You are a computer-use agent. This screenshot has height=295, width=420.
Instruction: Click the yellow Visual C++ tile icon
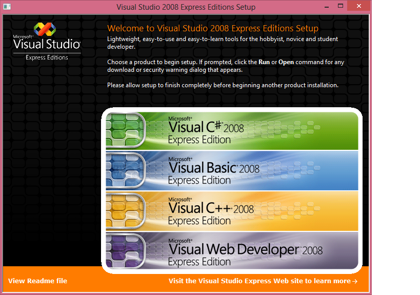[x=125, y=211]
